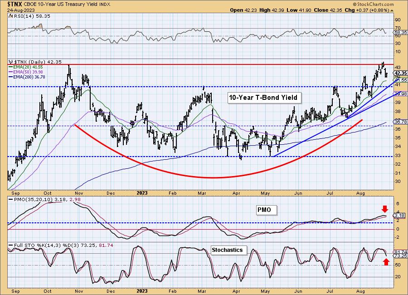Click the Aug label on the bottom stochastics axis
408x295 pixels.
coord(360,291)
